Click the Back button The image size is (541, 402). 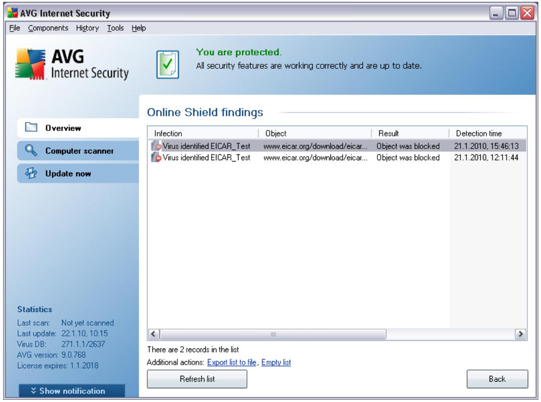pos(498,378)
